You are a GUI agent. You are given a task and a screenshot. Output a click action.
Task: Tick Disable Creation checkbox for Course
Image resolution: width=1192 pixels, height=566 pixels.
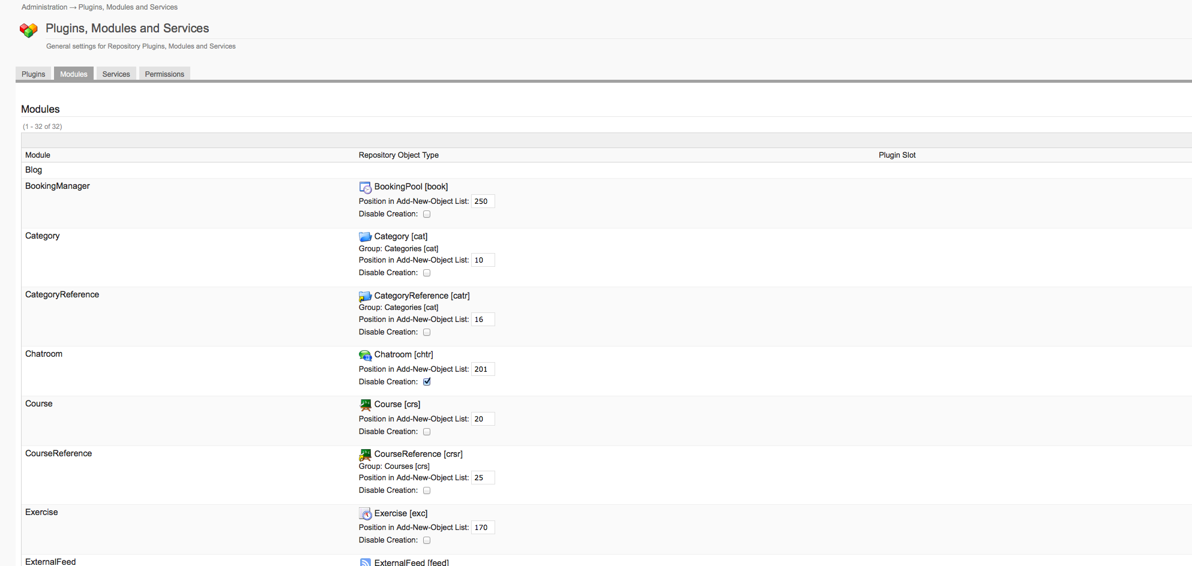[427, 432]
